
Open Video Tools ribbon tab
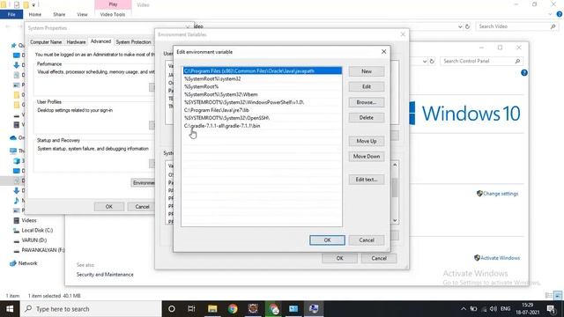point(113,14)
